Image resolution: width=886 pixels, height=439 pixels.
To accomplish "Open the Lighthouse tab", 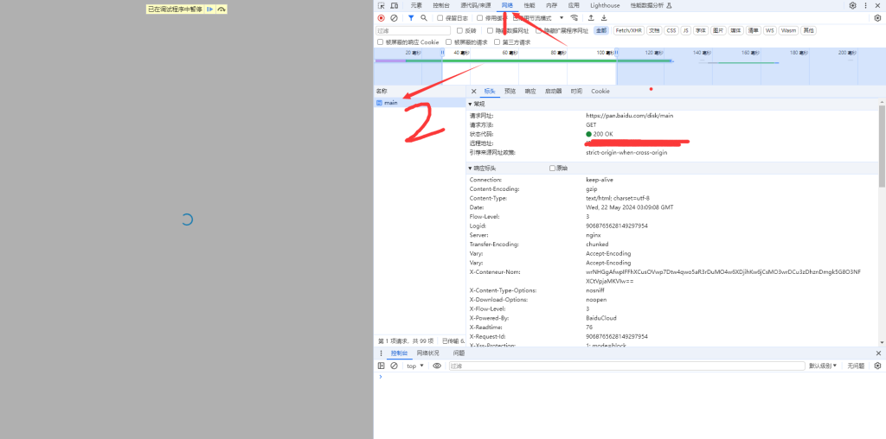I will pos(605,6).
